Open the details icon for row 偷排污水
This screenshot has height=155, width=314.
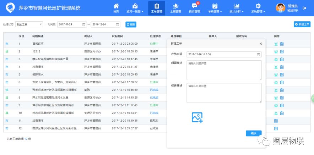click(282, 74)
